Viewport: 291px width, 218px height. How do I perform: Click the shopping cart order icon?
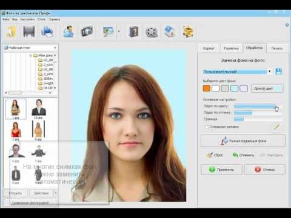coord(188,31)
